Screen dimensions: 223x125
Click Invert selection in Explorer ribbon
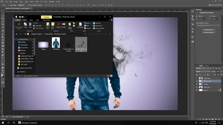[x=99, y=28]
